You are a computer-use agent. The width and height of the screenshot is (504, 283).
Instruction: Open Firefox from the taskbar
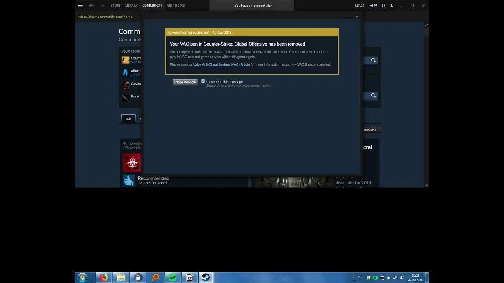tap(104, 277)
